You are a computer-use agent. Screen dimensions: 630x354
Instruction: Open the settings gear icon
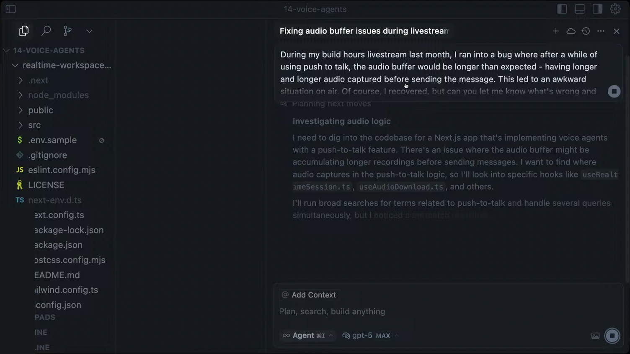coord(615,9)
